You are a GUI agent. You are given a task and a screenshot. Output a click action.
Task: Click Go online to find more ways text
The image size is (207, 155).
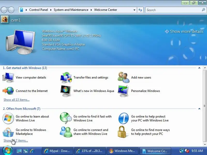(x=150, y=132)
